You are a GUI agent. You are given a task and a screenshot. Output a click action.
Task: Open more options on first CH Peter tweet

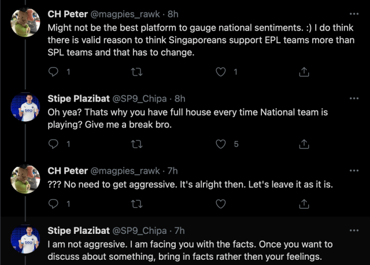(x=354, y=13)
